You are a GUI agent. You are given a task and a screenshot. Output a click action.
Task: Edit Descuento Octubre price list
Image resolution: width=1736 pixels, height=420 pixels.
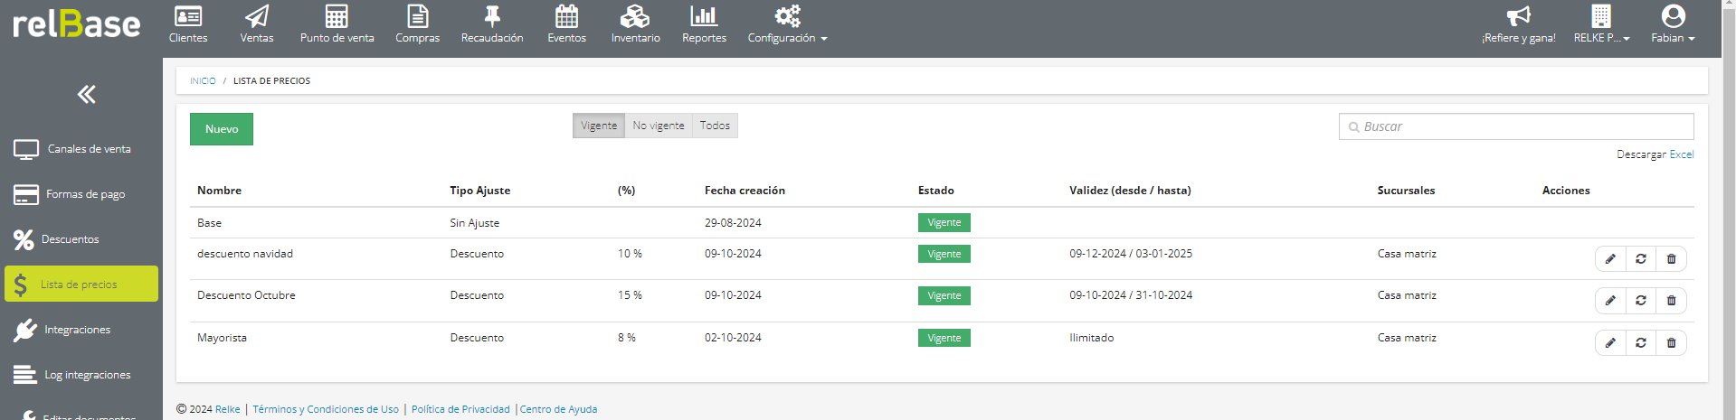coord(1610,301)
